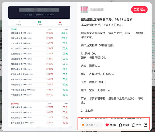Screen dimensions: 155x132
Task: Click the favorites count 2273
Action: [126, 125]
